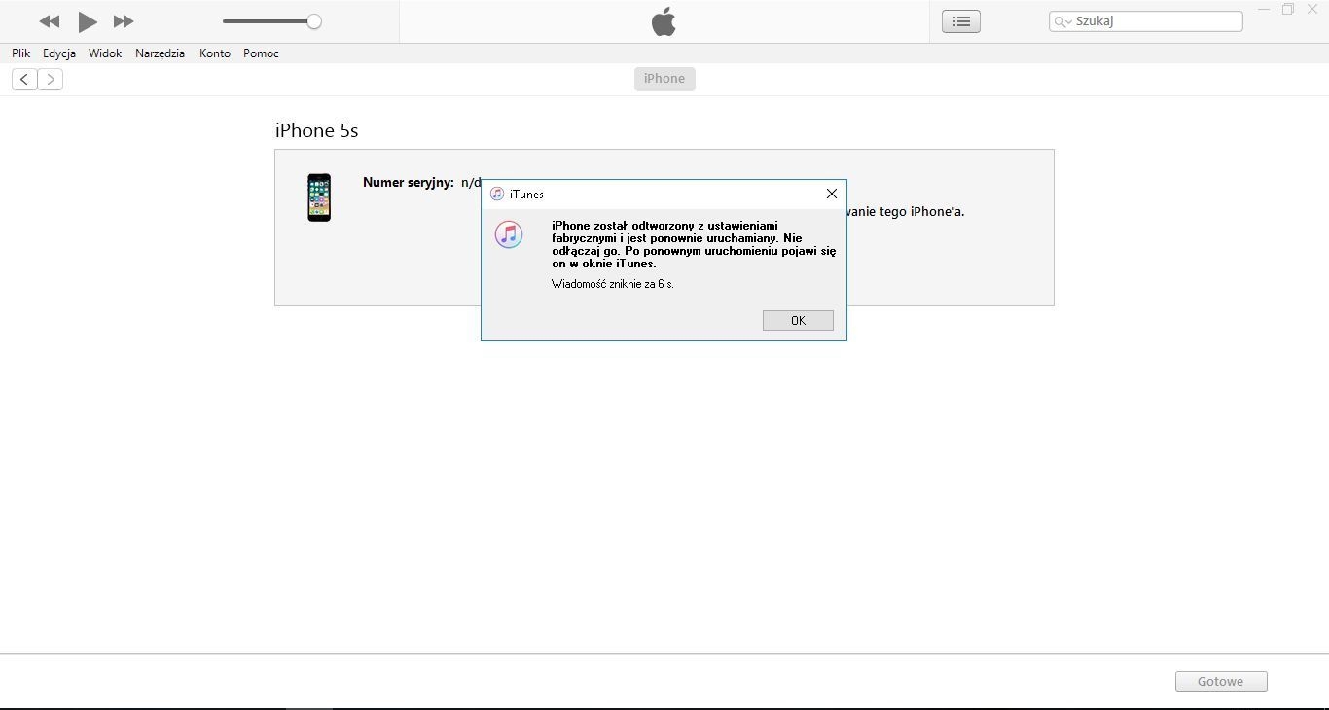
Task: Open the Edycja menu
Action: (59, 53)
